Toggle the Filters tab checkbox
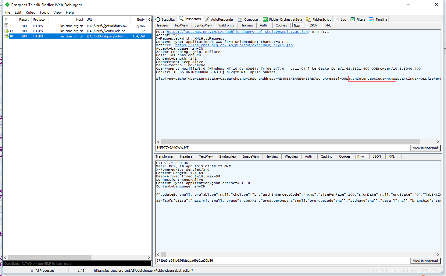The width and height of the screenshot is (446, 276). 352,19
